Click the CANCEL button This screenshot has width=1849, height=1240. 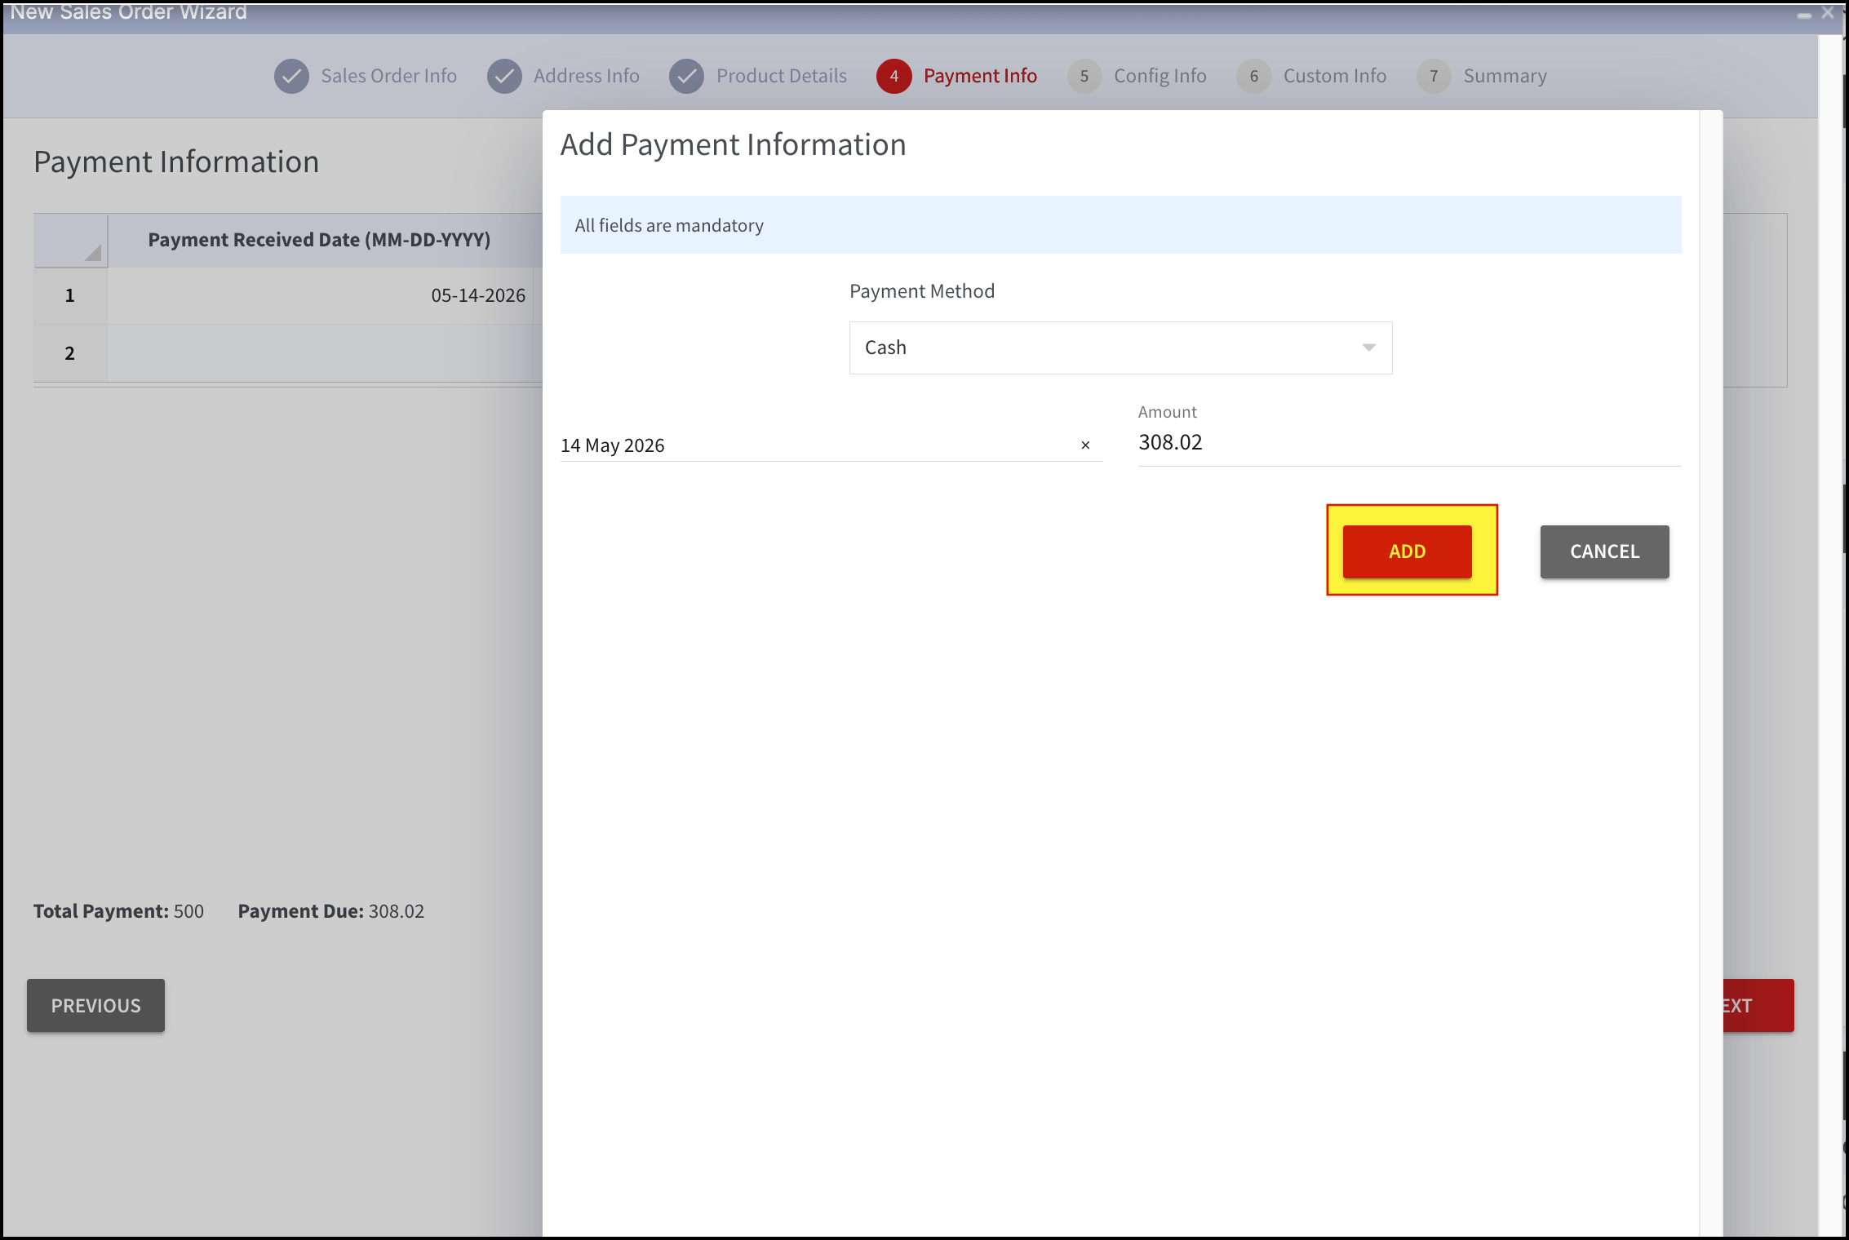(1604, 551)
